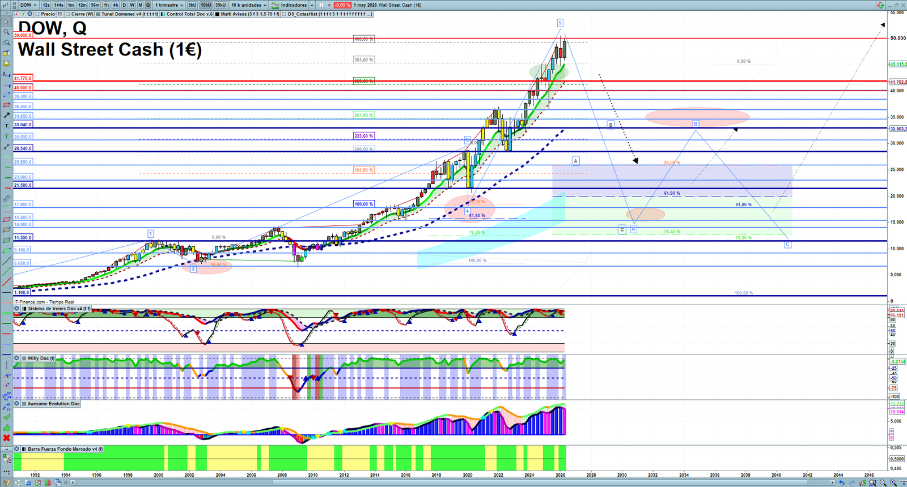Click the scroll-left arrow in bottom bar

(x=73, y=483)
